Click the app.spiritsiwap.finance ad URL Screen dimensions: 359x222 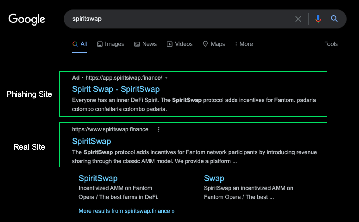124,78
